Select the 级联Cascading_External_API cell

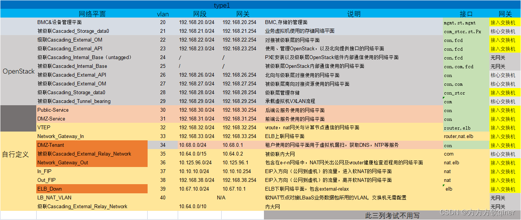click(92, 49)
